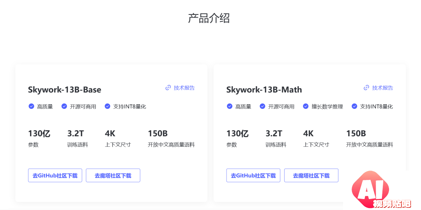Click 去GitHub社区下载 on Skywork-13B-Math card
Image resolution: width=421 pixels, height=210 pixels.
click(253, 176)
